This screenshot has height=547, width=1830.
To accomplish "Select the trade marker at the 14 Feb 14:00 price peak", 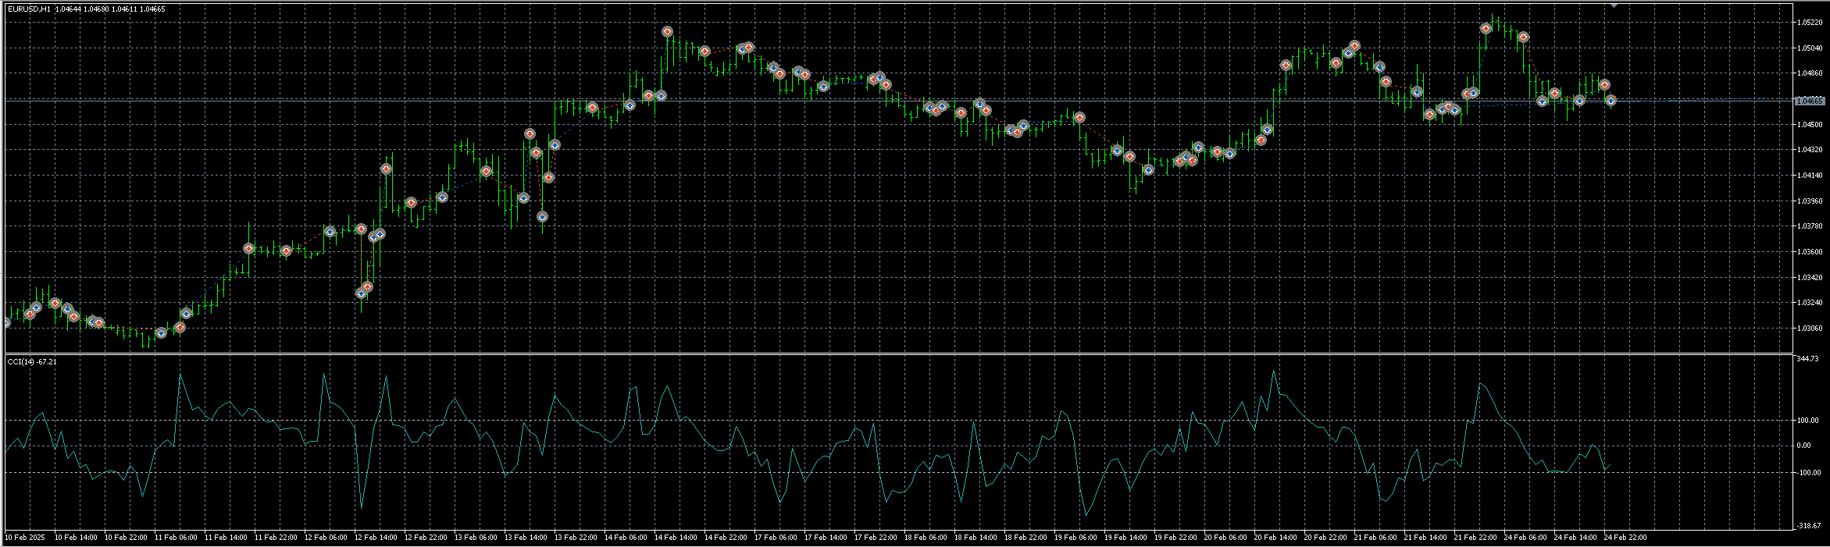I will (667, 32).
